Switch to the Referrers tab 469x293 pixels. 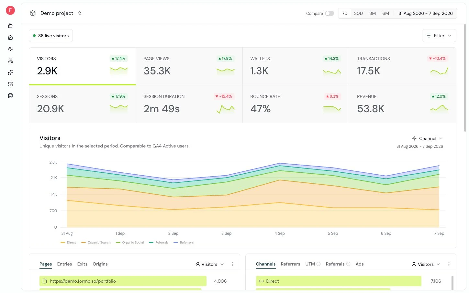coord(290,264)
